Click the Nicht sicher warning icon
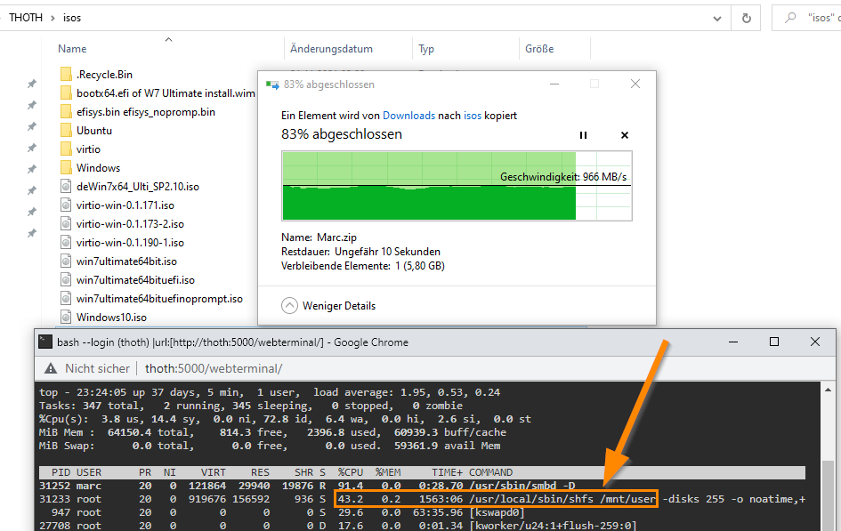Image resolution: width=841 pixels, height=531 pixels. (51, 368)
